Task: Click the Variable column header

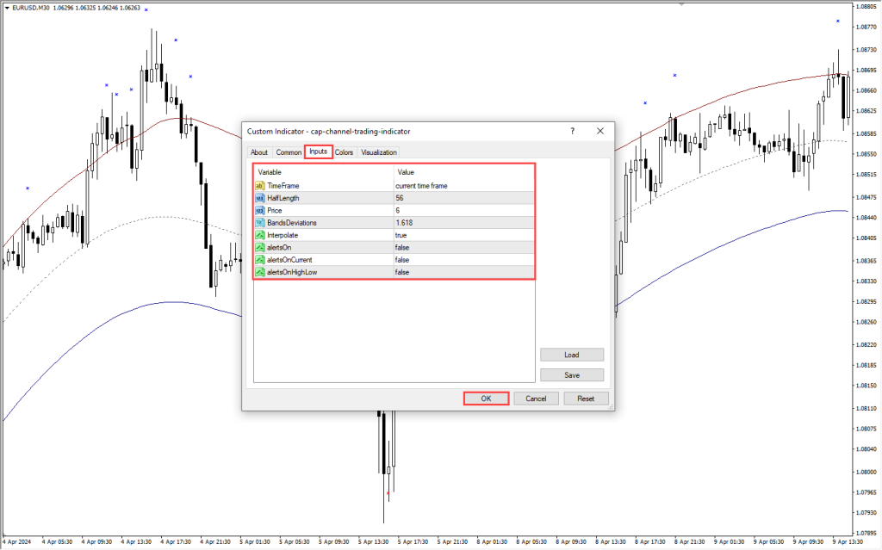Action: click(324, 172)
